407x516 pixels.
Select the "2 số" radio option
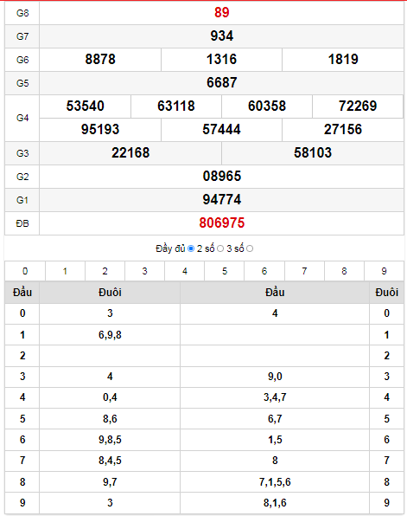220,248
